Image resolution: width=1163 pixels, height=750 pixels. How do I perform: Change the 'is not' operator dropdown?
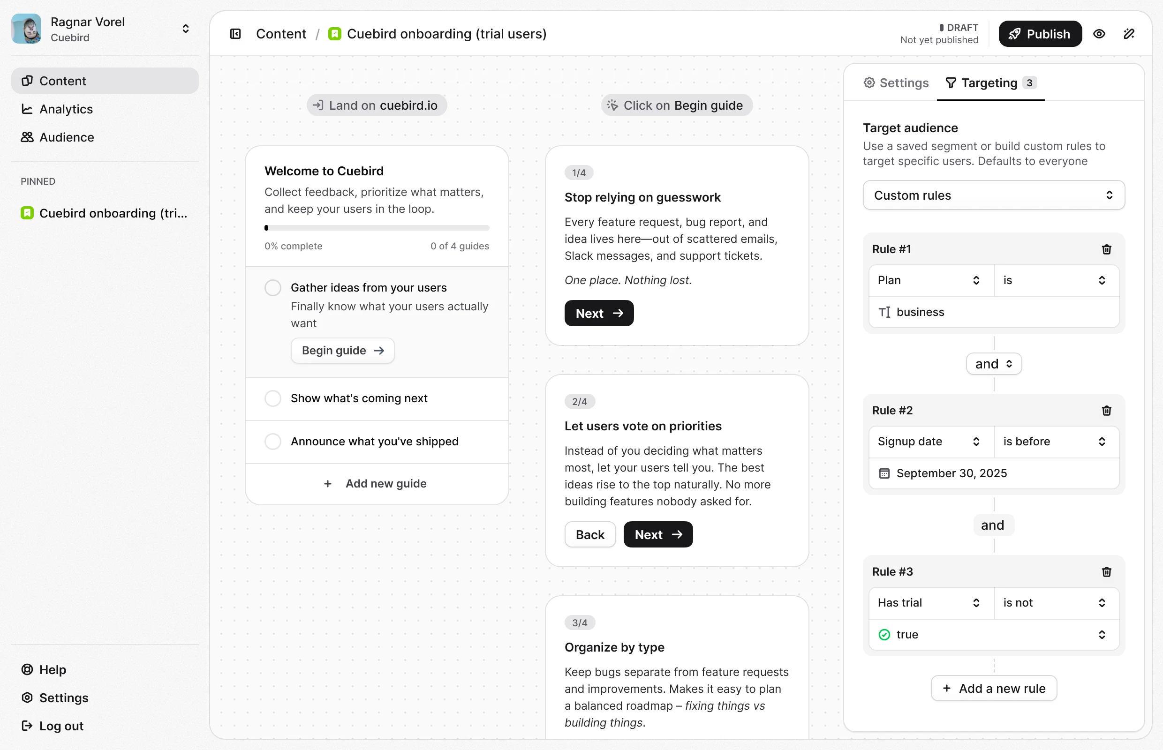coord(1056,603)
